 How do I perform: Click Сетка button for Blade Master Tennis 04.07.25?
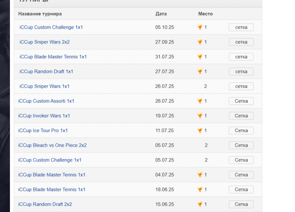tap(241, 175)
